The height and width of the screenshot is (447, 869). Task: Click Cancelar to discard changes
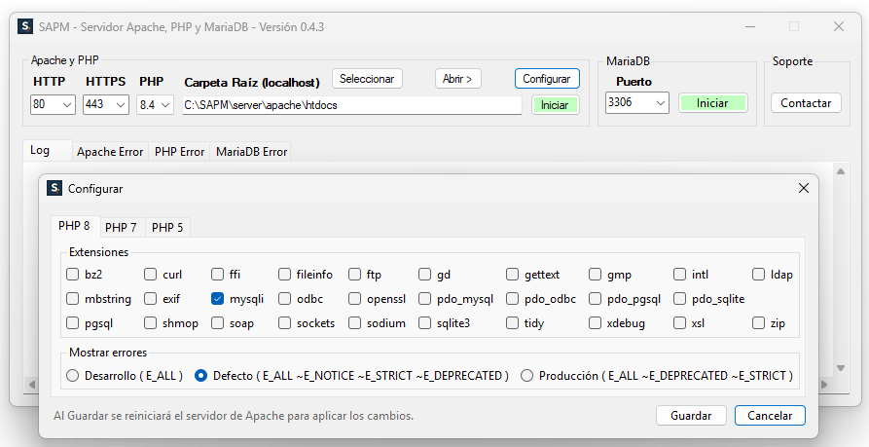(x=770, y=416)
